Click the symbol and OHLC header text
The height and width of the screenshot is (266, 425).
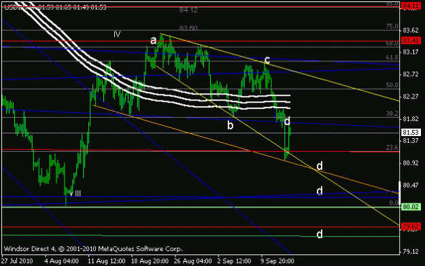(x=55, y=7)
